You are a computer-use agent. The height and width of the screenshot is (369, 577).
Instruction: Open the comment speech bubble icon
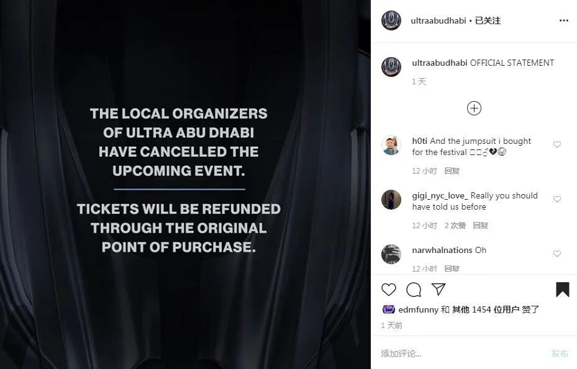pos(414,290)
